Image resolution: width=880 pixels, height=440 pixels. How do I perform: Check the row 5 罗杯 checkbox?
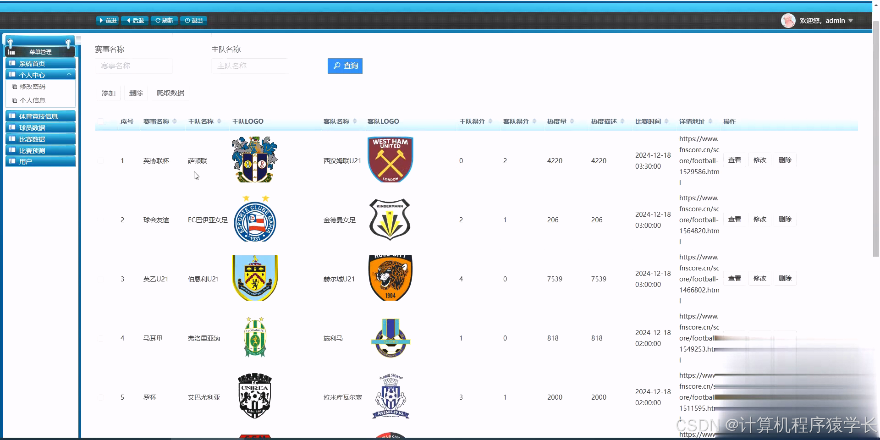[x=101, y=397]
